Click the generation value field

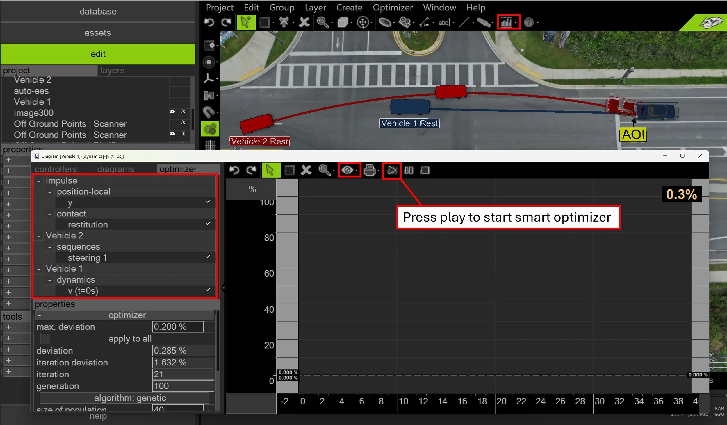pos(183,386)
